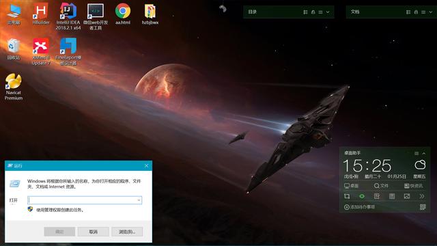The image size is (437, 246).
Task: Click the cloud weather icon in widget
Action: tap(420, 165)
